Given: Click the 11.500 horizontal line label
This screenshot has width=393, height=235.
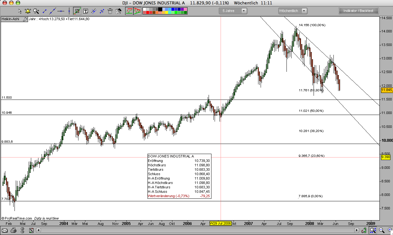Looking at the screenshot, I should pyautogui.click(x=7, y=98).
